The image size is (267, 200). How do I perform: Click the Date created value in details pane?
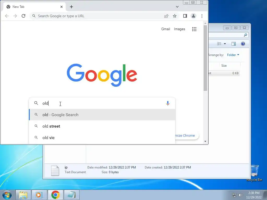click(x=177, y=167)
